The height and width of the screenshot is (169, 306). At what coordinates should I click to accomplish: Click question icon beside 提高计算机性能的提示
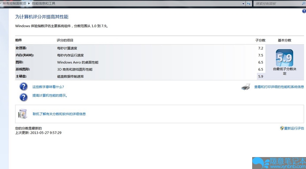pyautogui.click(x=24, y=97)
